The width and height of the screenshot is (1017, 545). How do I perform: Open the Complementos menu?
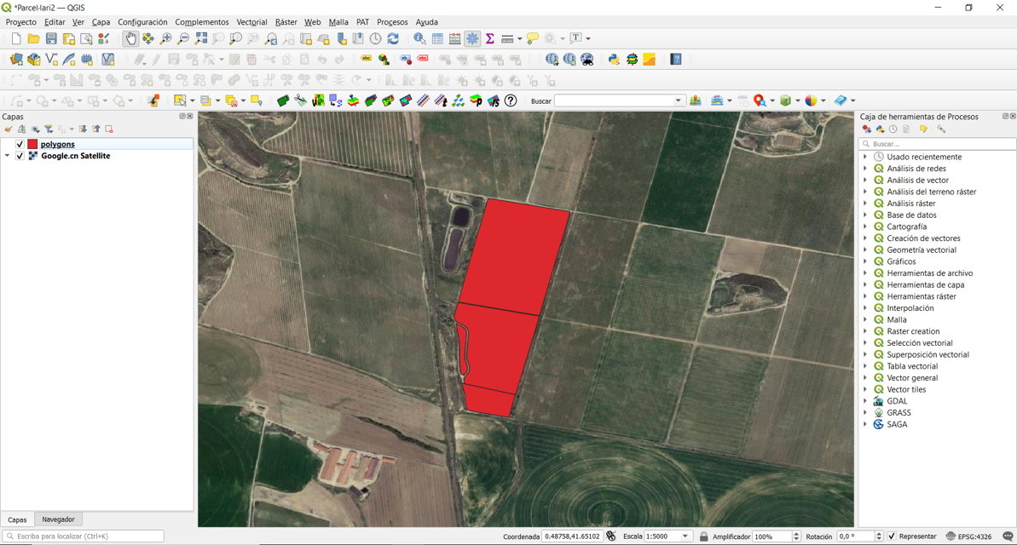point(202,22)
